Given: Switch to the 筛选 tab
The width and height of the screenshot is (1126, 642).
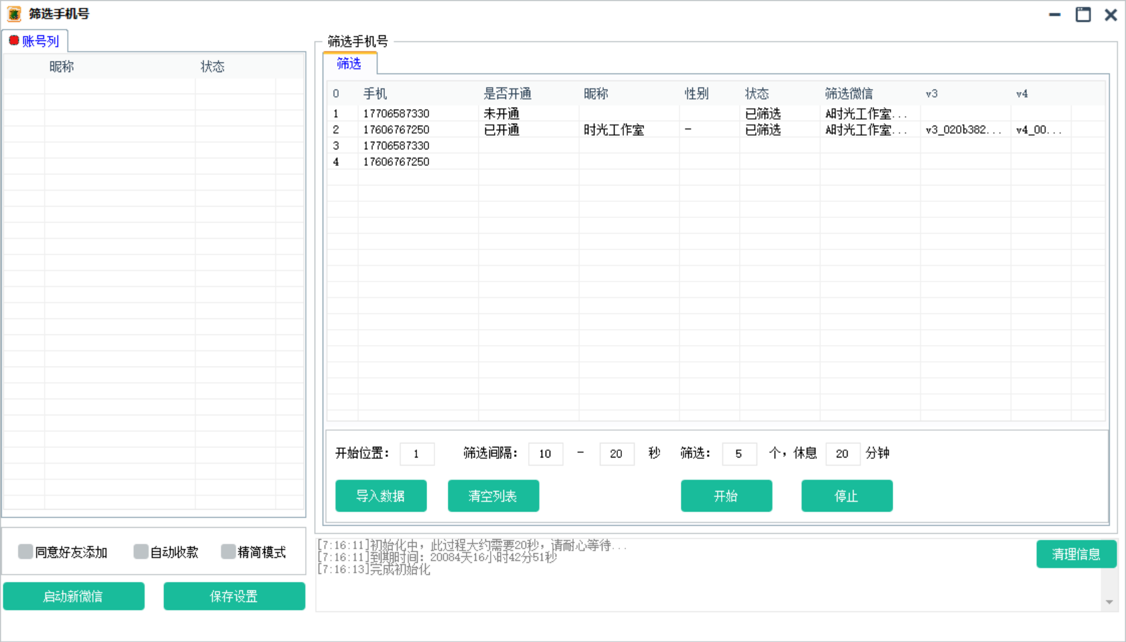Looking at the screenshot, I should pyautogui.click(x=349, y=64).
